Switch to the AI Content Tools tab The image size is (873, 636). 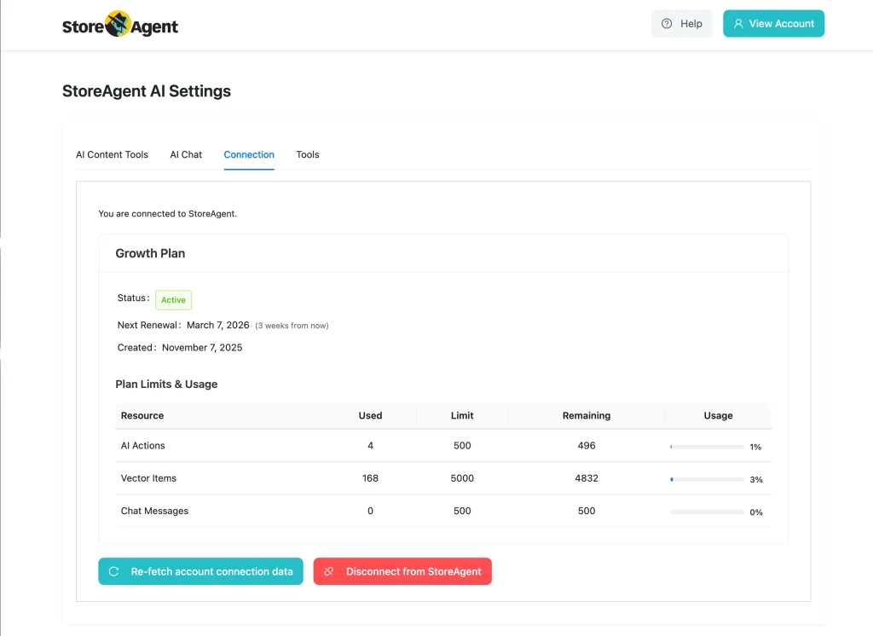tap(112, 154)
